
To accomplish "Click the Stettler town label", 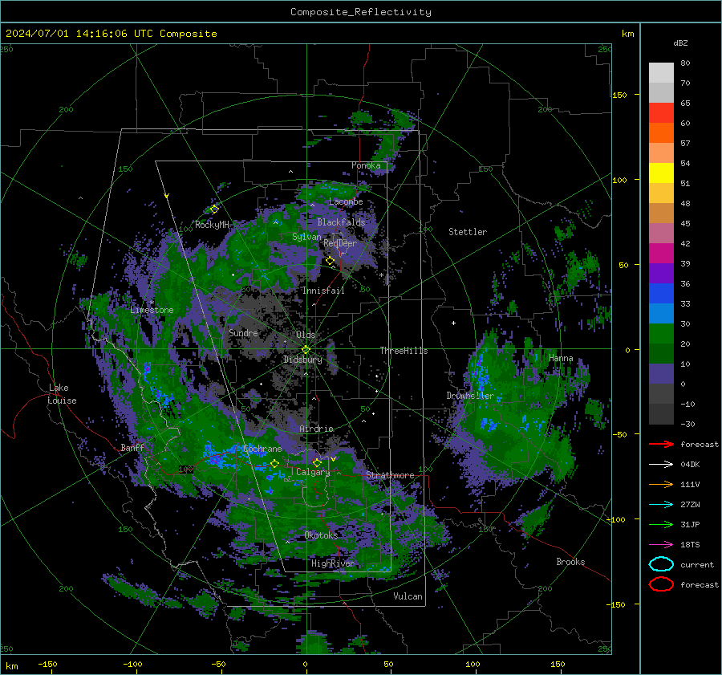I will click(468, 232).
